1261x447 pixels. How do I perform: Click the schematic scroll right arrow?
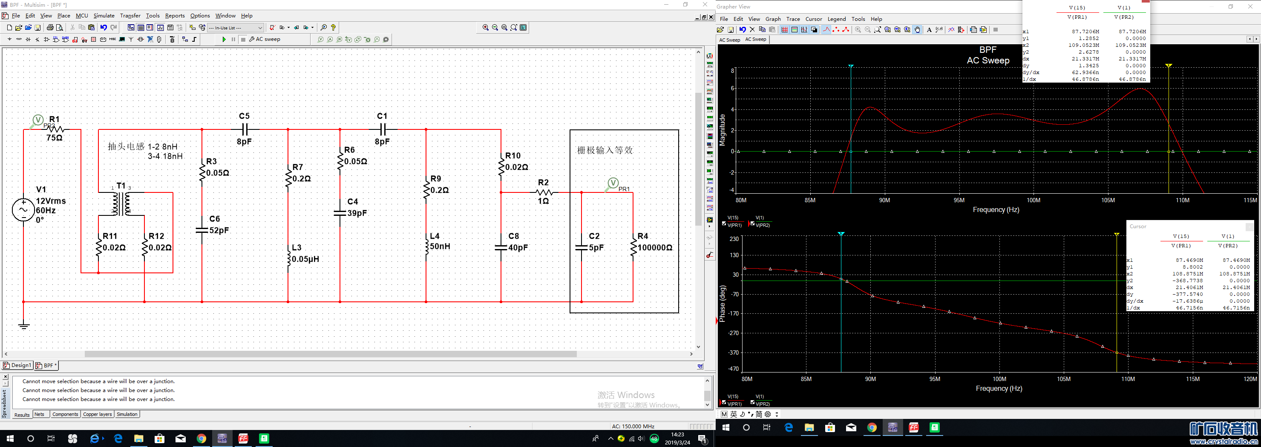(691, 354)
